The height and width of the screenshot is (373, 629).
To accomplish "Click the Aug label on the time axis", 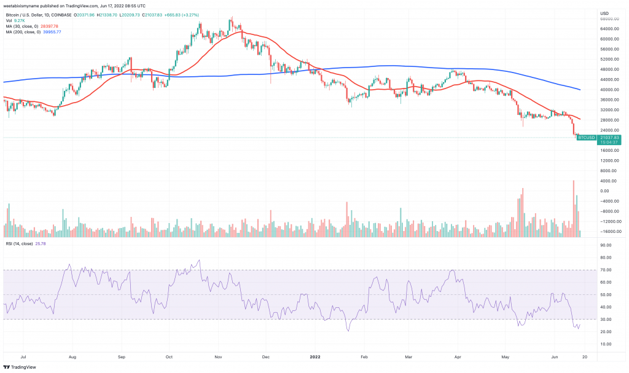I will 72,356.
